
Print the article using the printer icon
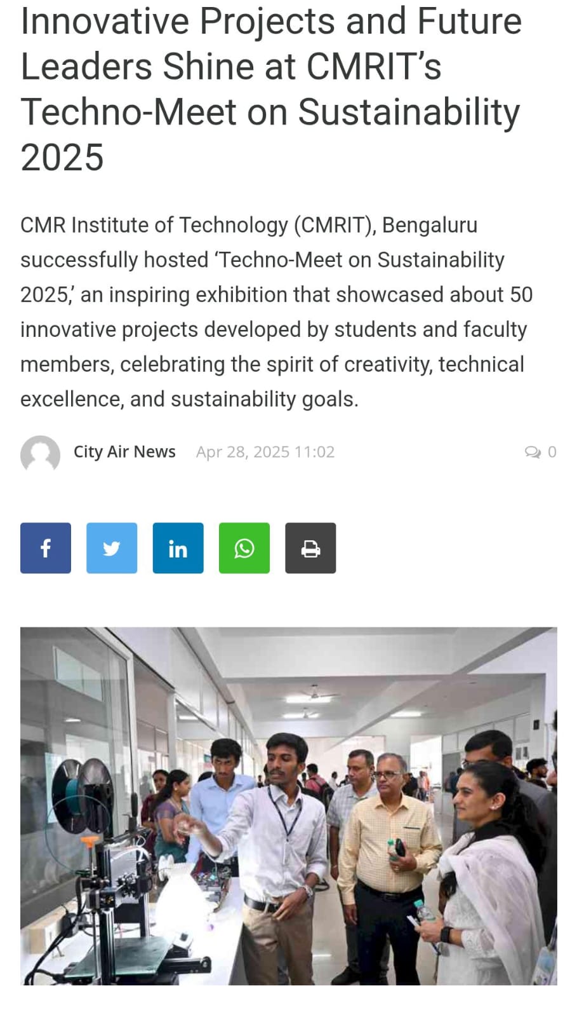310,548
